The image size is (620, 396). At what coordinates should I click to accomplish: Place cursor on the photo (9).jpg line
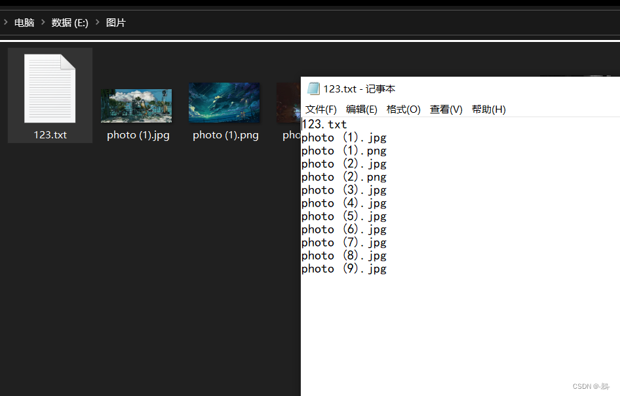point(344,269)
